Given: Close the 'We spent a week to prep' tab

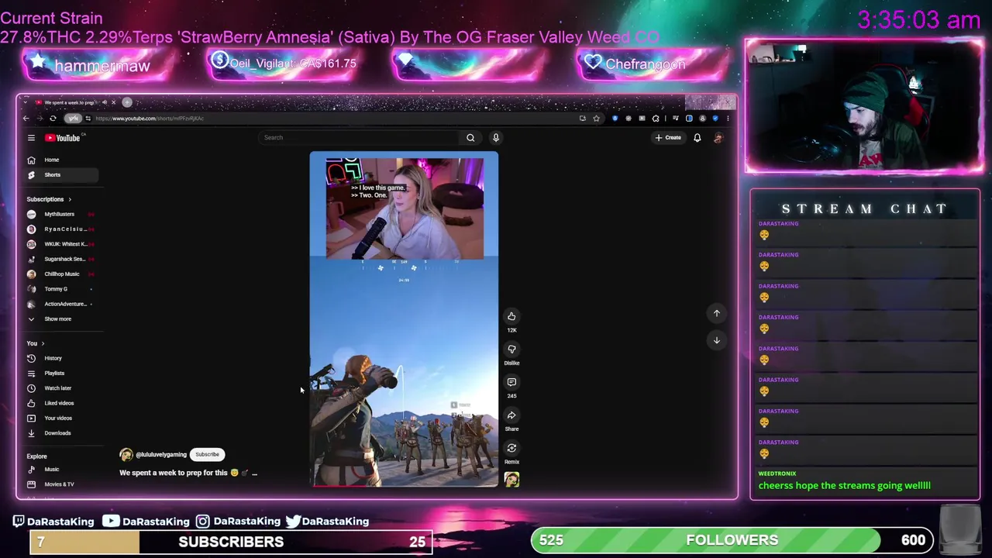Looking at the screenshot, I should click(113, 102).
